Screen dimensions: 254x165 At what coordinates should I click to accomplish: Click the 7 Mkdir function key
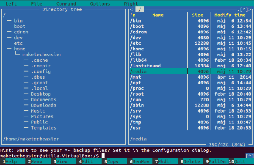[165, 162]
